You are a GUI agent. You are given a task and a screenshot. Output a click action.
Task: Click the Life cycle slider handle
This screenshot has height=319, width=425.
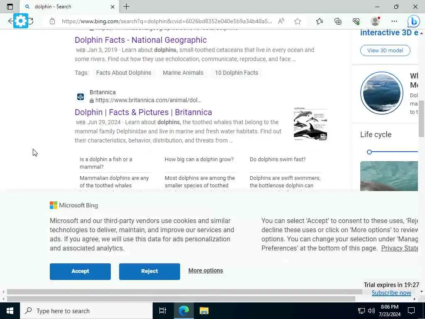coord(369,152)
